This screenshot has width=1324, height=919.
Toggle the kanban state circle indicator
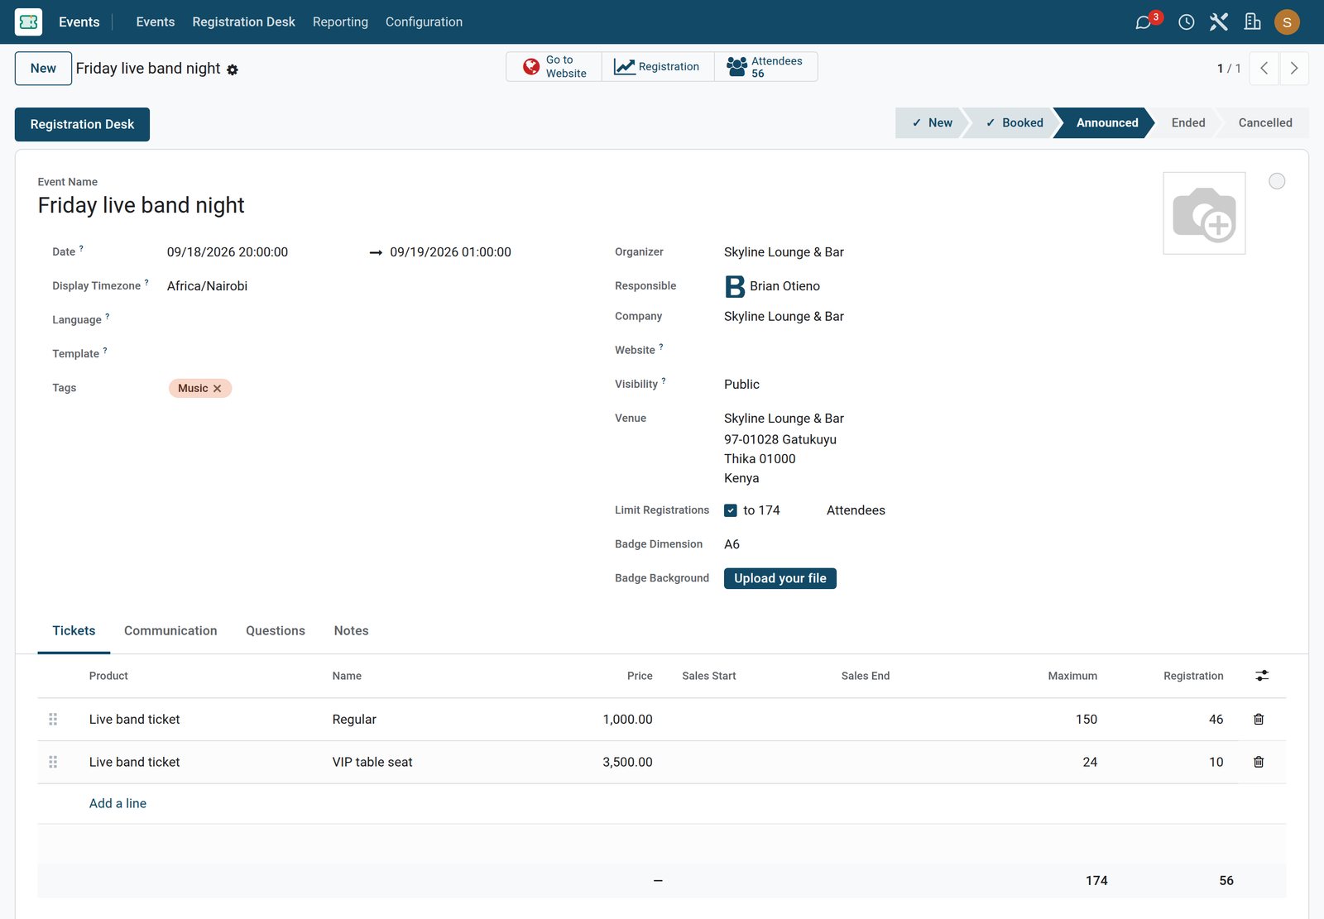tap(1277, 181)
